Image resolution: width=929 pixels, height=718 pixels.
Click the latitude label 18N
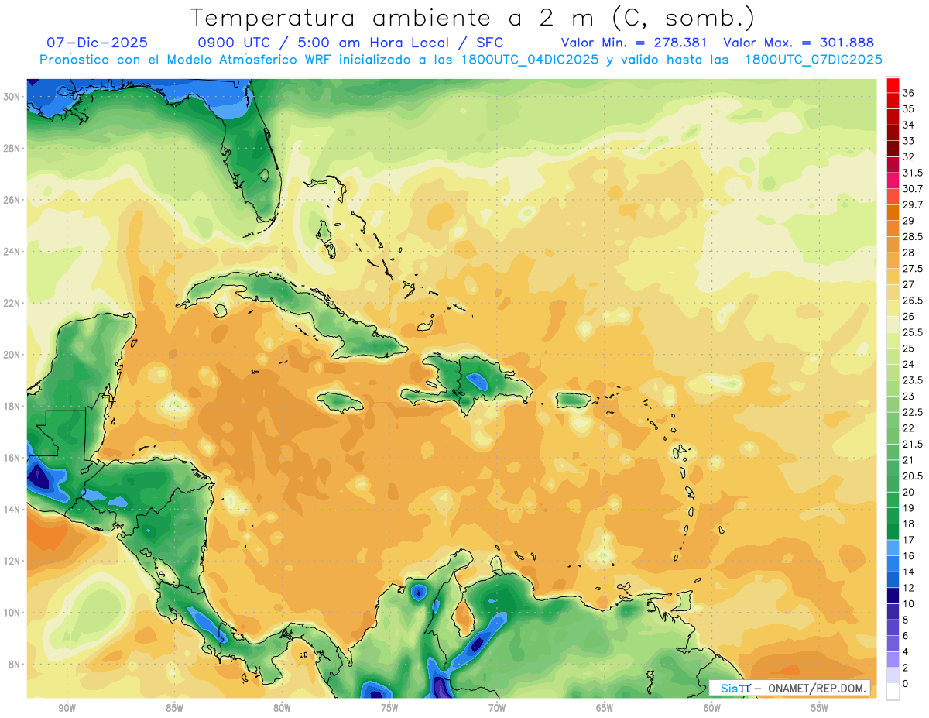click(13, 406)
